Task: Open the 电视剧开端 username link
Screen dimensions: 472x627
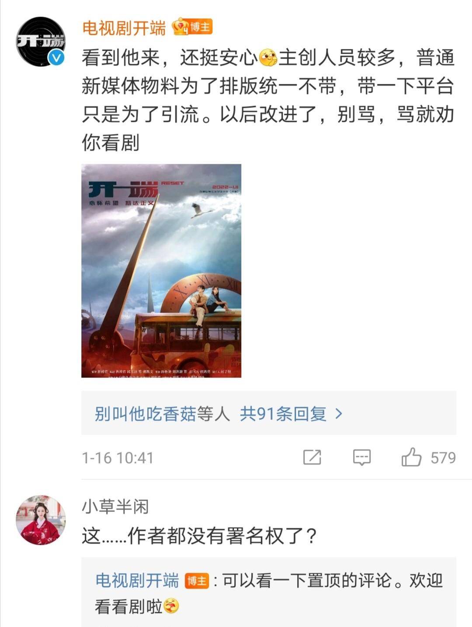Action: tap(124, 28)
